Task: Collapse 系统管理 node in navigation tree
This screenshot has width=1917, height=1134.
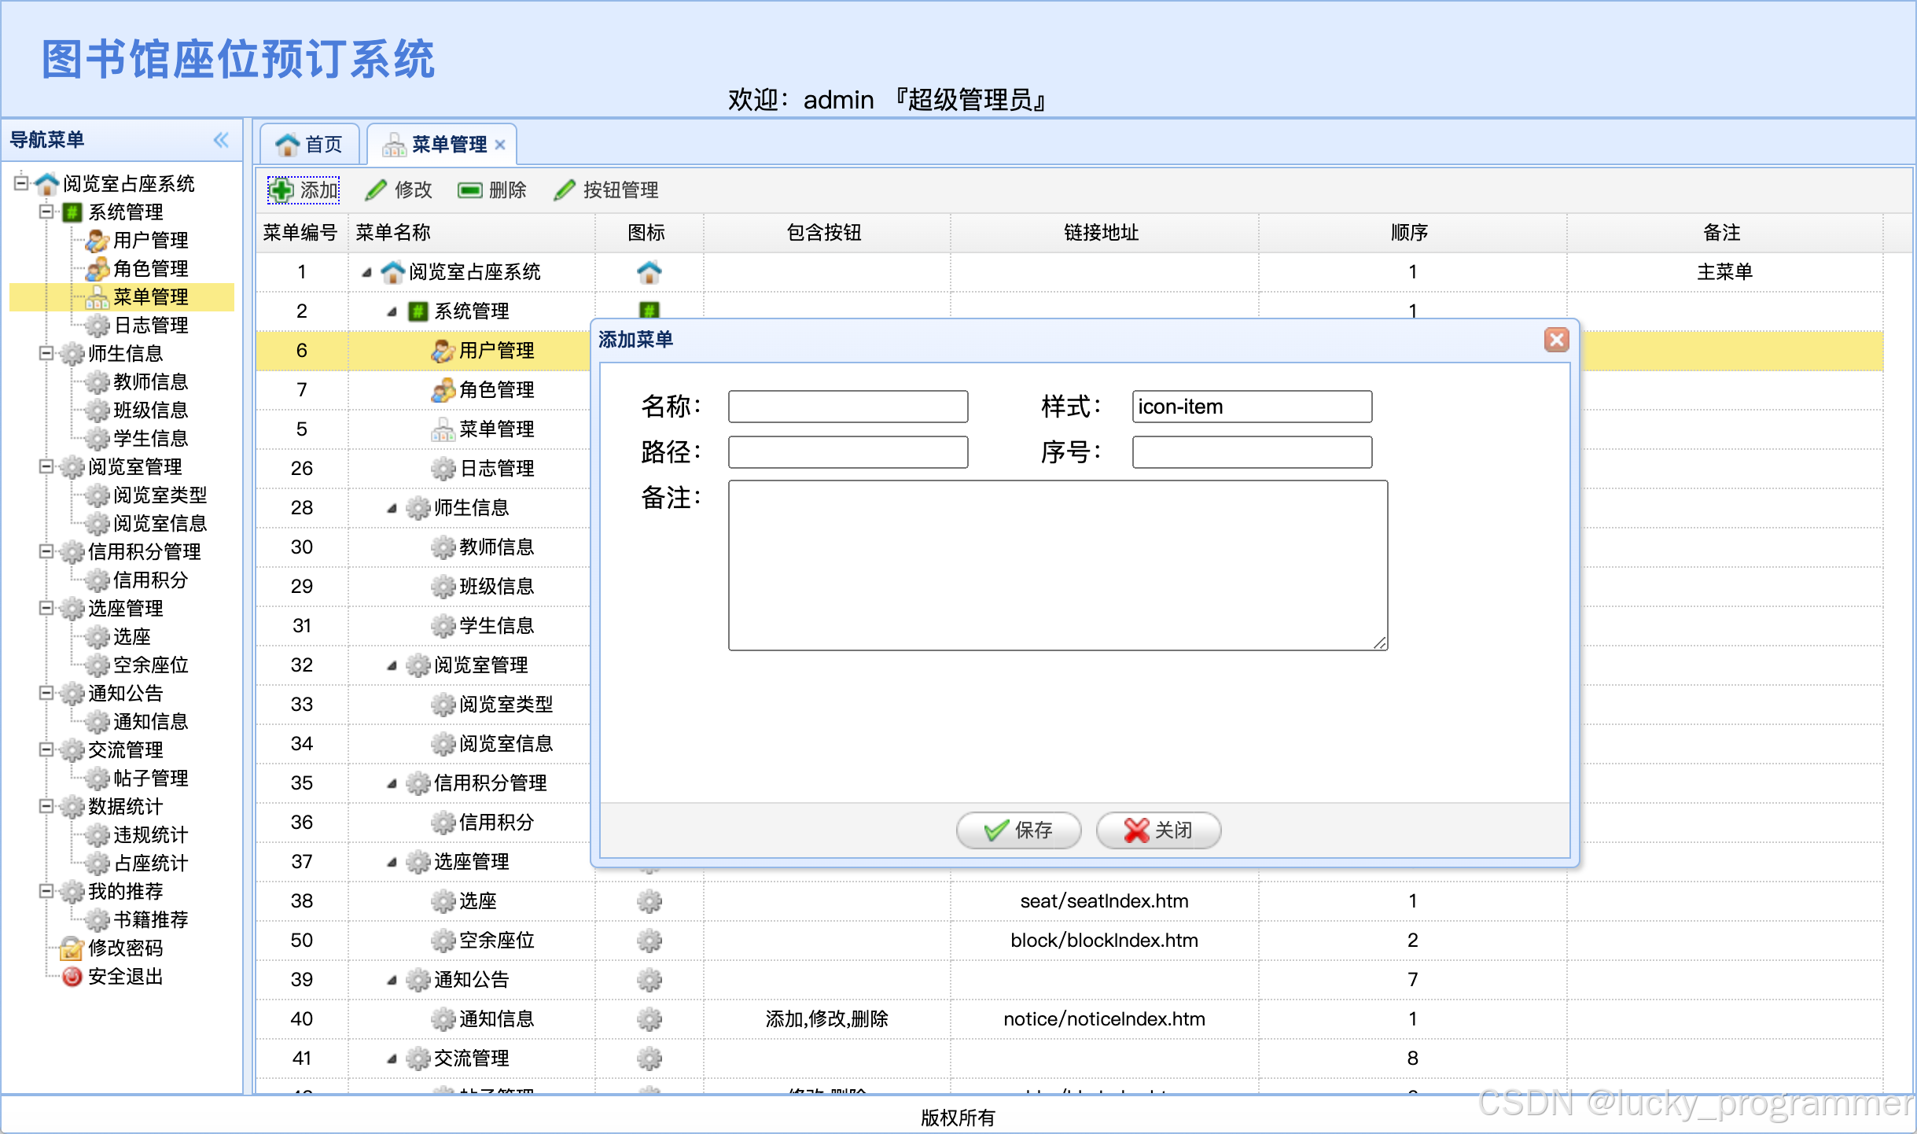Action: [46, 212]
